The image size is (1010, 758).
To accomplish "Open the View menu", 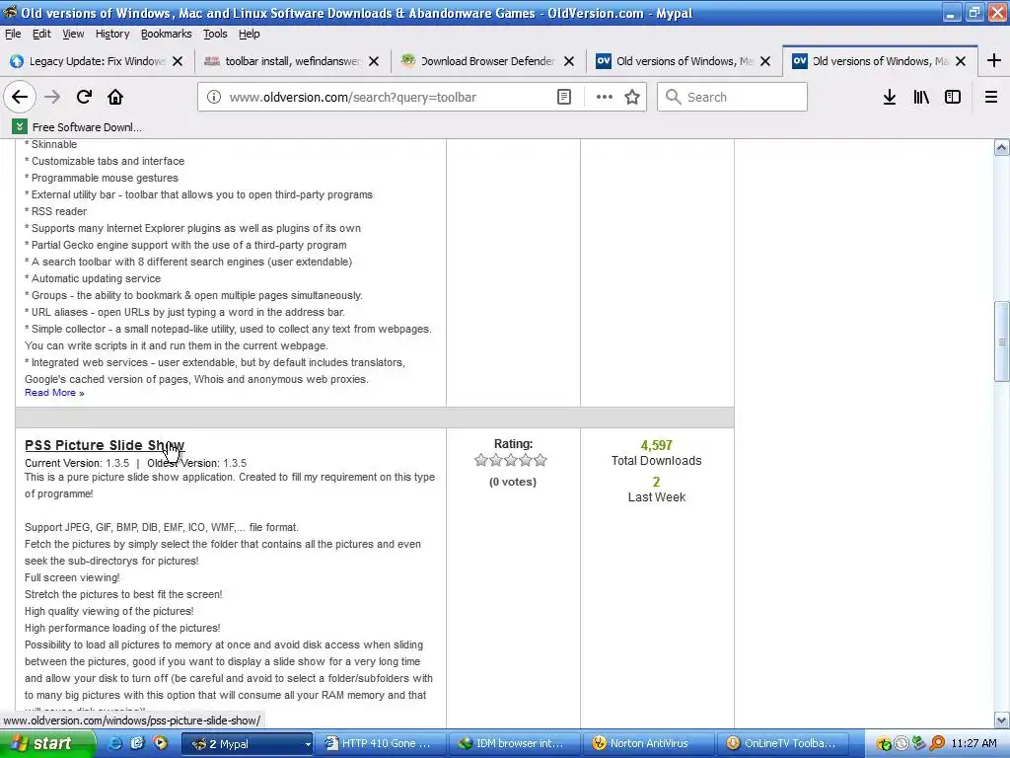I will point(73,34).
